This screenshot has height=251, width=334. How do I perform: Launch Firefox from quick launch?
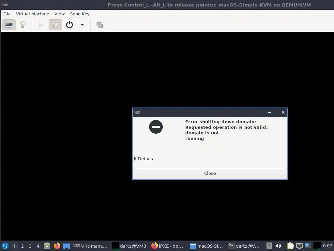coord(57,246)
